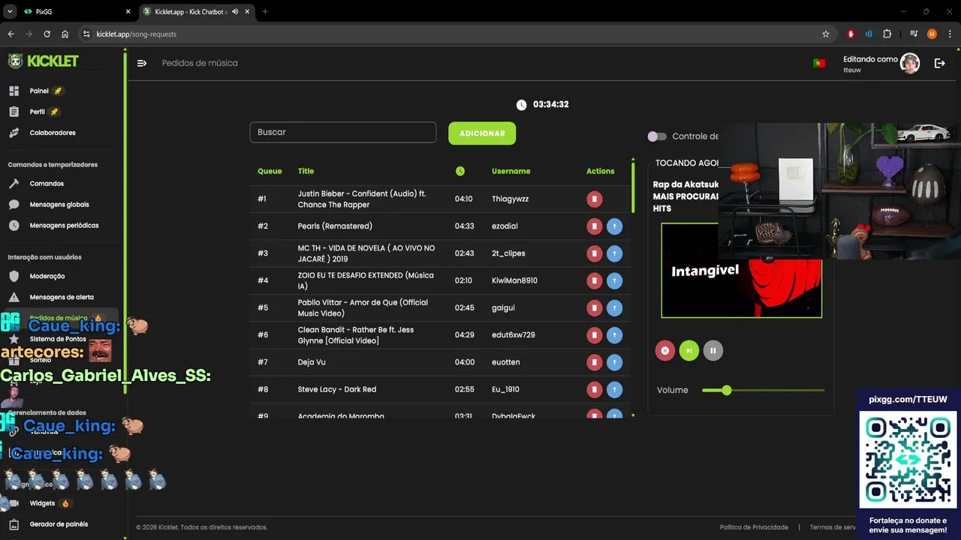Viewport: 961px width, 540px height.
Task: Open Mensagens periódicas in sidebar
Action: click(64, 226)
